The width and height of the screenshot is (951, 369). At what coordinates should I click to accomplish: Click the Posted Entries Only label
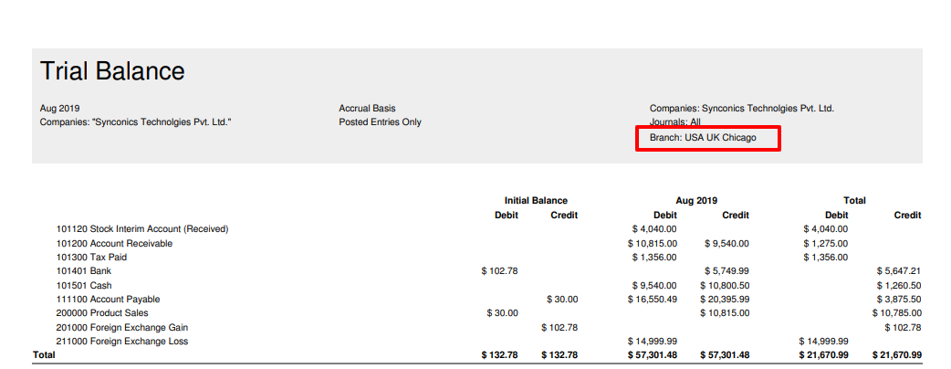point(380,122)
